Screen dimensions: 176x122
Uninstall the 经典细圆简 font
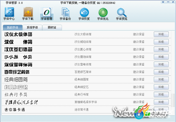click(161, 79)
